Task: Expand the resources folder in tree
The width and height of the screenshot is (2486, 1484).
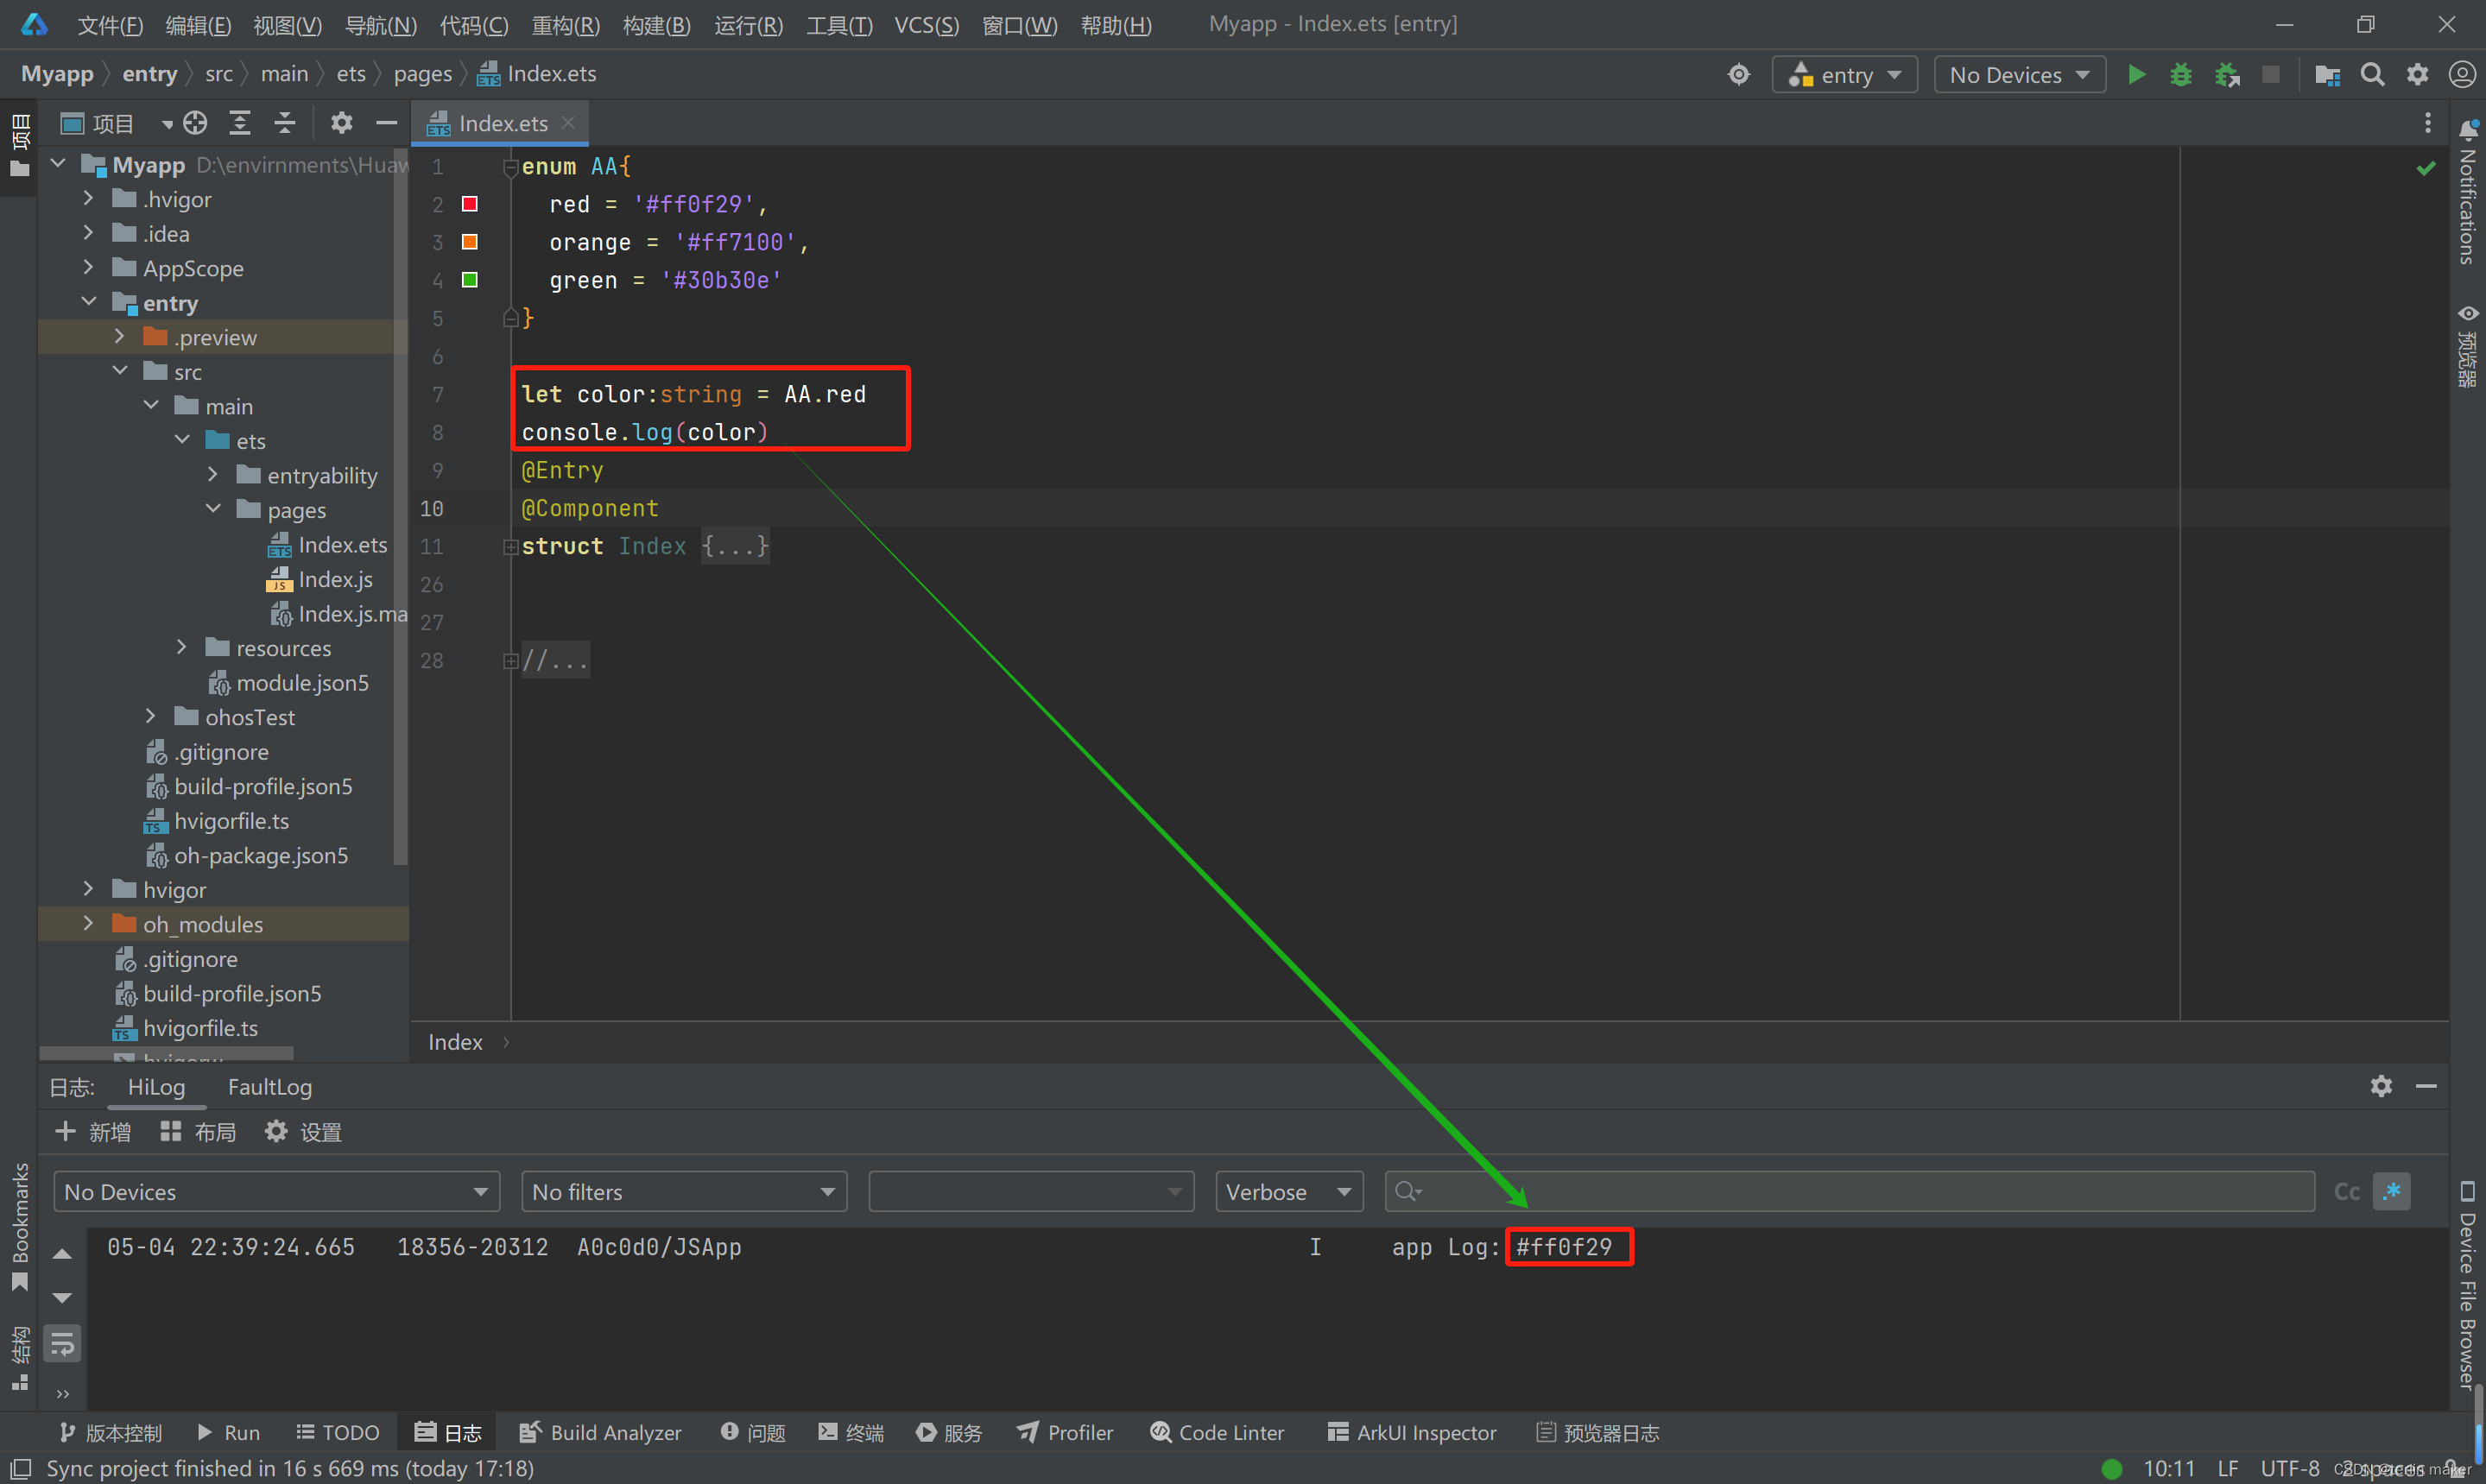Action: pos(181,648)
